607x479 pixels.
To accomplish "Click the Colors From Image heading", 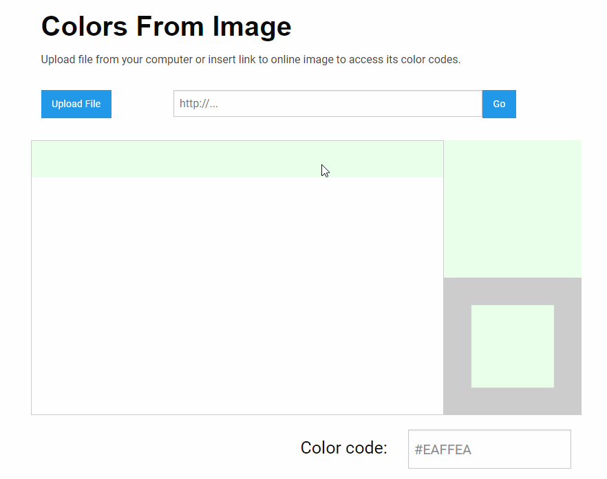I will pos(166,26).
